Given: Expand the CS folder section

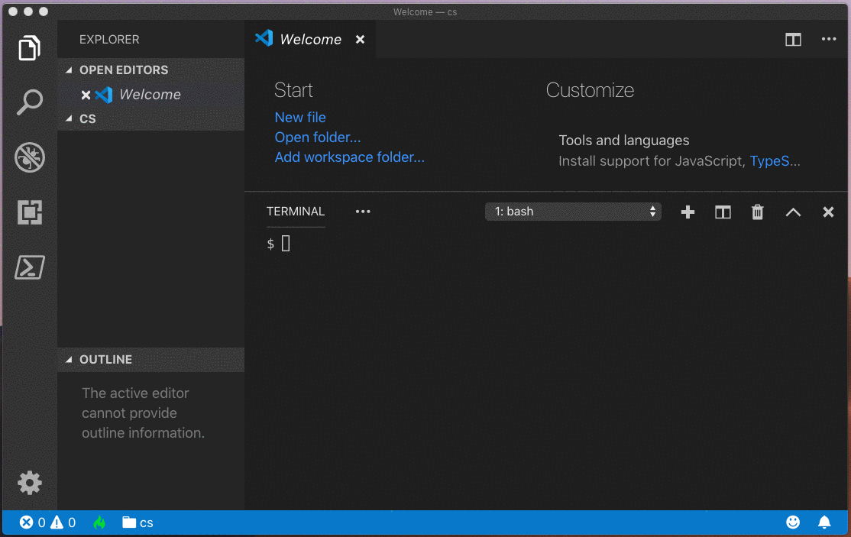Looking at the screenshot, I should (87, 119).
